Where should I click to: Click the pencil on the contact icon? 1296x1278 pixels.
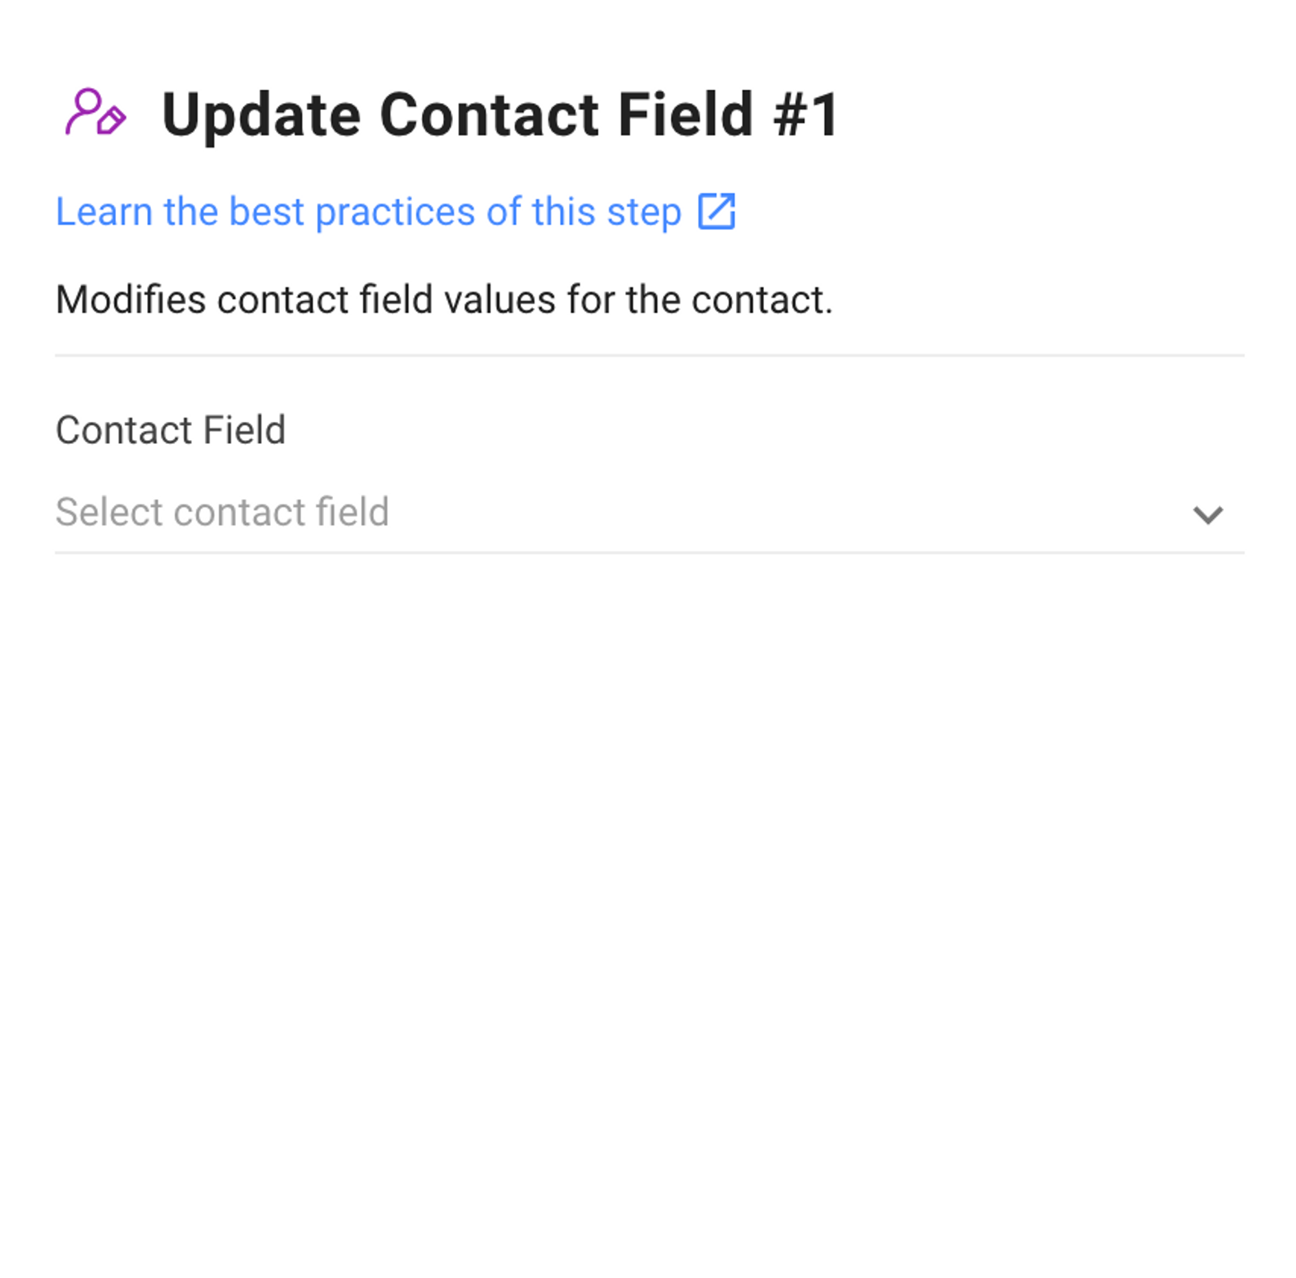111,121
